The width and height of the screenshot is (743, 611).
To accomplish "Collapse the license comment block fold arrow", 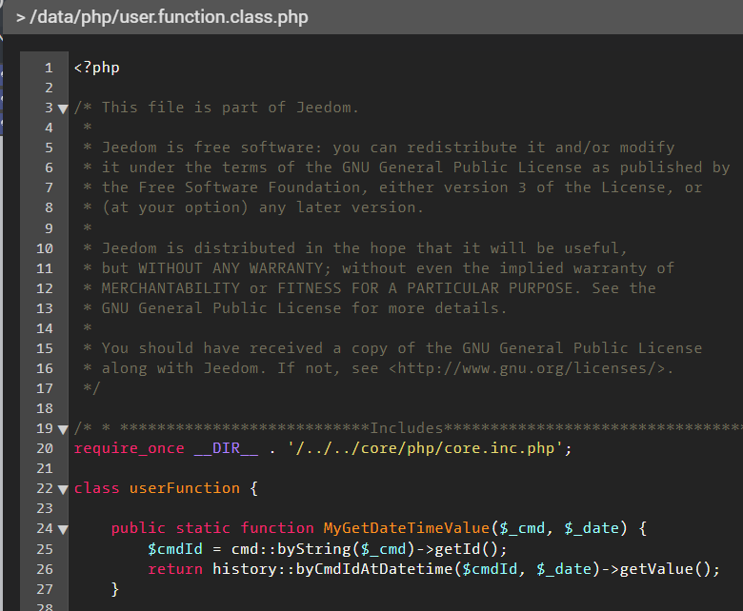I will [63, 108].
